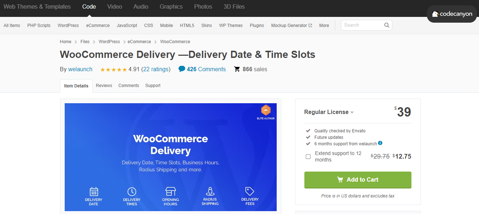Click the Delivery Times clock icon
479x214 pixels.
pos(132,191)
